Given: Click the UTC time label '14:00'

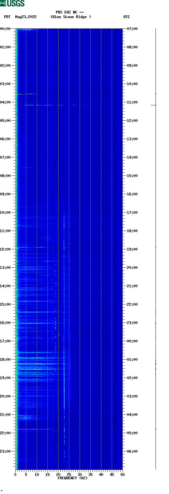Looking at the screenshot, I should point(132,157).
